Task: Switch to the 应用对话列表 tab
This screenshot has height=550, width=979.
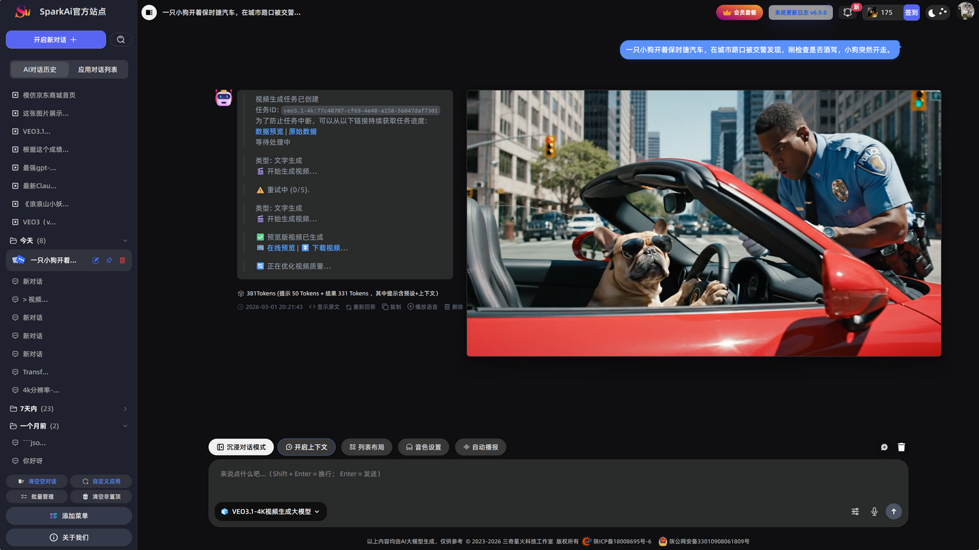Action: (98, 69)
